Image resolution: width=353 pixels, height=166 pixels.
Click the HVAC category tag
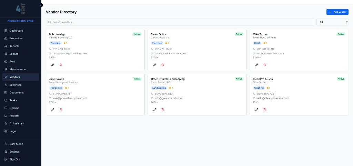[257, 43]
